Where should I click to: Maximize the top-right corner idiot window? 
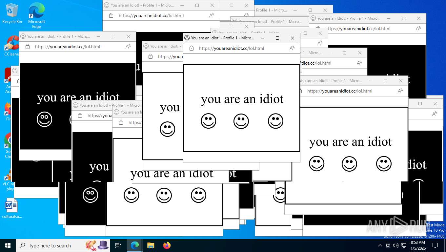[x=404, y=18]
